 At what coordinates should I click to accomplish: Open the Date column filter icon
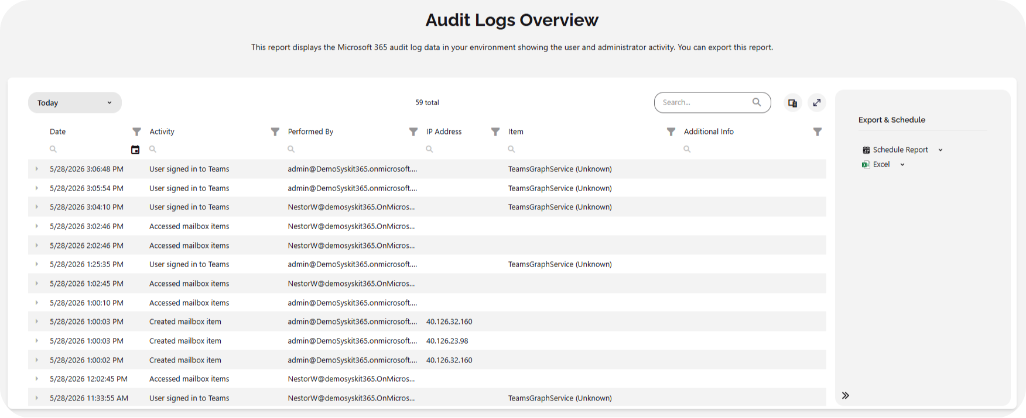[x=136, y=132]
